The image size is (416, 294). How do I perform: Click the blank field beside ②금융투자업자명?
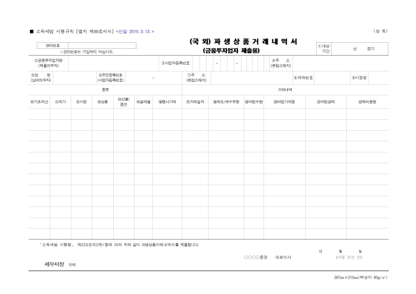[x=114, y=64]
